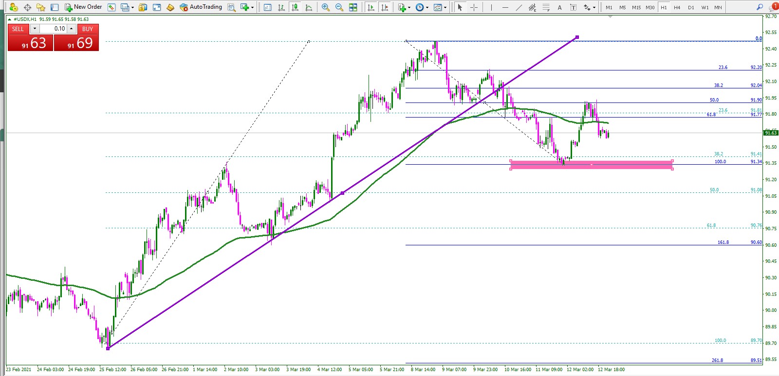
Task: Toggle chart shift icon
Action: (385, 7)
